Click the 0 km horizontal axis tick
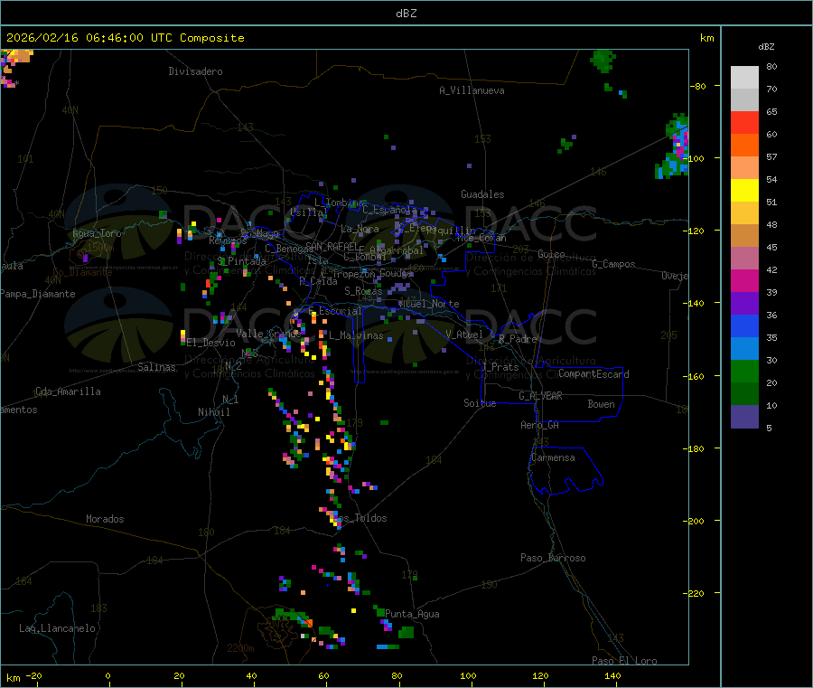This screenshot has width=813, height=688. coord(107,675)
